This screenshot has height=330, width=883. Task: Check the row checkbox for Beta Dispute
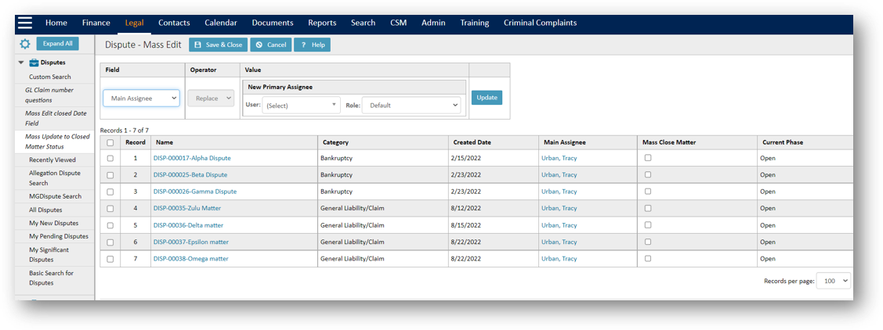pos(110,175)
